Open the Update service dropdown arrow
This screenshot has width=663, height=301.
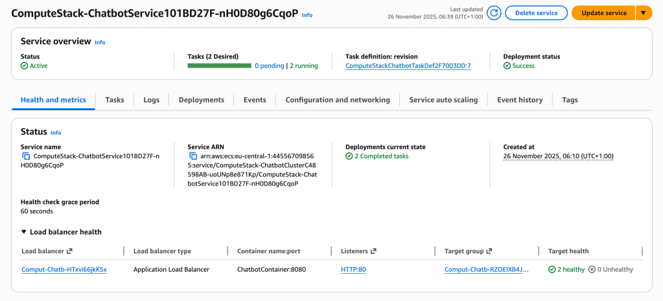(644, 13)
